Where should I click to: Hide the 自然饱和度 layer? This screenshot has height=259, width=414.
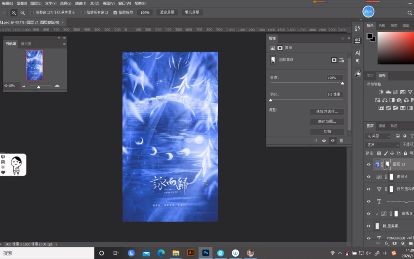(369, 189)
